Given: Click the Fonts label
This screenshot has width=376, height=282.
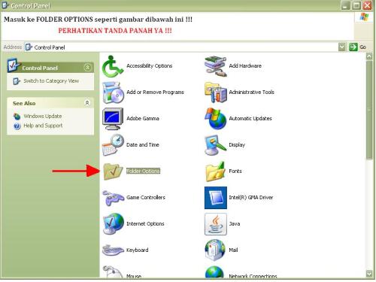Looking at the screenshot, I should [235, 171].
